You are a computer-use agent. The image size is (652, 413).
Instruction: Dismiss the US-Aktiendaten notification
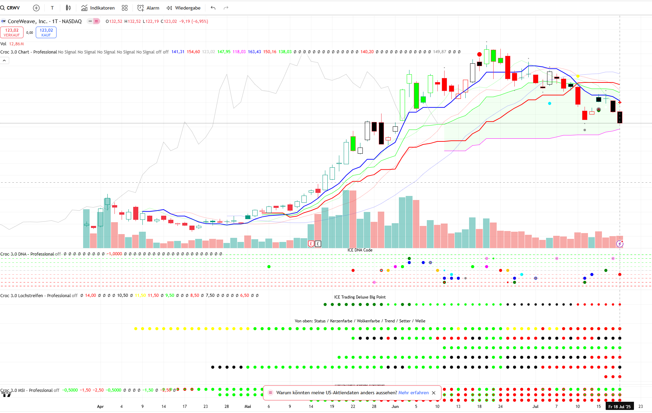click(434, 393)
